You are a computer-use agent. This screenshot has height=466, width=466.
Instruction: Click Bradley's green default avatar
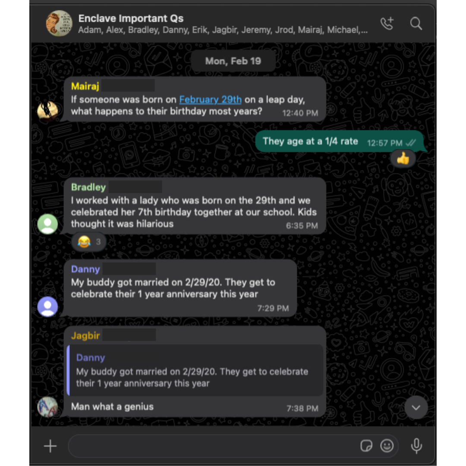tap(47, 224)
